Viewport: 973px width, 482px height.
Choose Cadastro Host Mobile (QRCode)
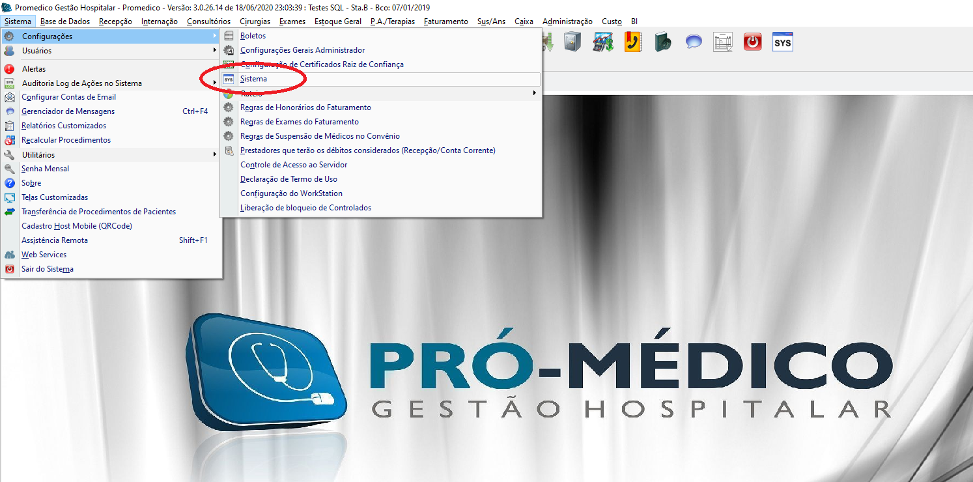[x=111, y=226]
